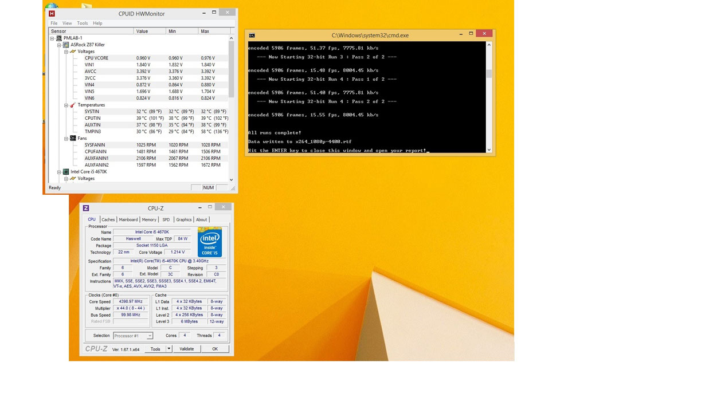The image size is (713, 401).
Task: Click the red thermometer Temperatures icon
Action: click(x=73, y=105)
